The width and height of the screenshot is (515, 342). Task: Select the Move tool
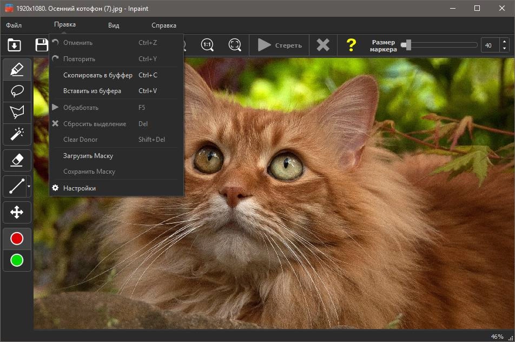point(17,212)
